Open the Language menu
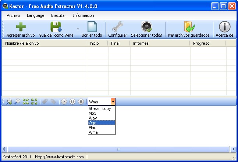The height and width of the screenshot is (162, 238). click(x=36, y=15)
